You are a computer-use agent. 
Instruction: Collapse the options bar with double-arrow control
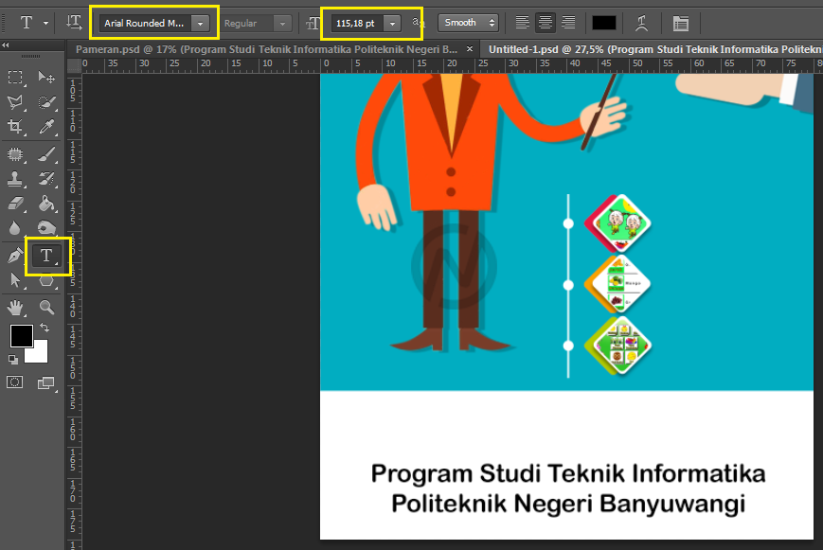pos(6,46)
